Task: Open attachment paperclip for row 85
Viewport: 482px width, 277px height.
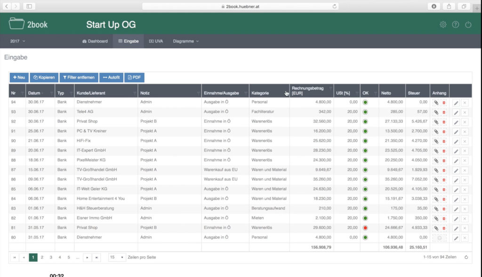Action: pos(436,190)
